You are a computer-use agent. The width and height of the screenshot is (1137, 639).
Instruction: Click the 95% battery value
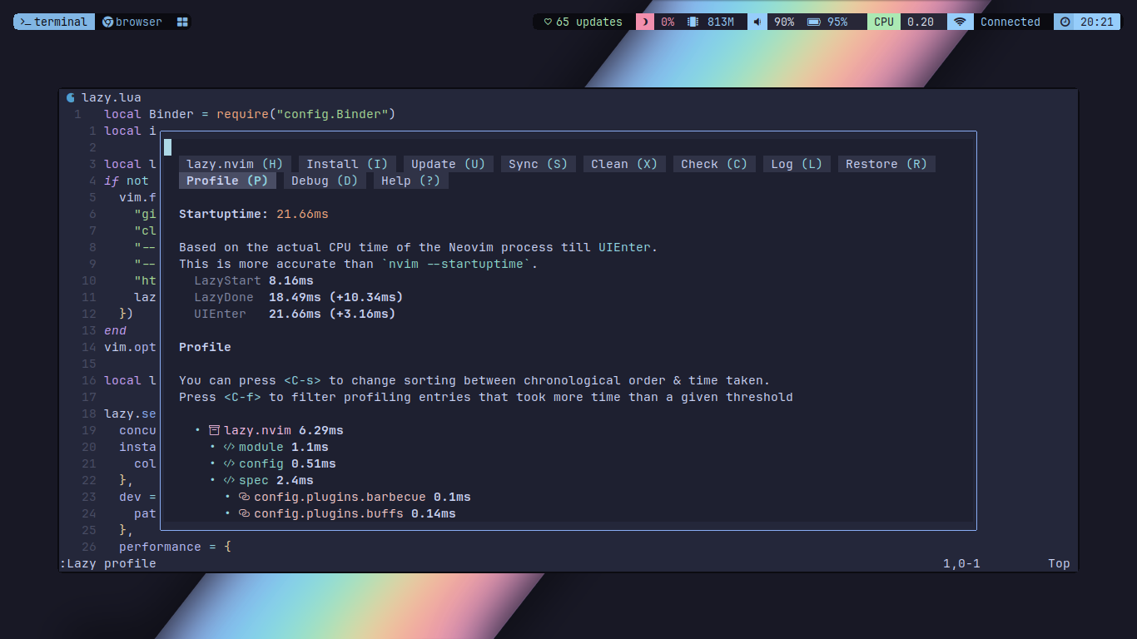pos(837,22)
